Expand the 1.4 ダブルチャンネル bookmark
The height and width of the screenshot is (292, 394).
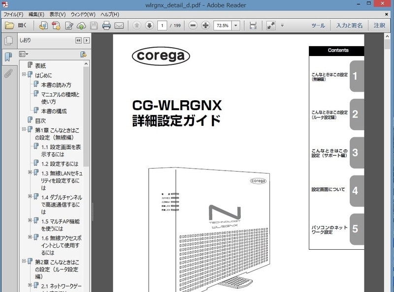coord(30,196)
